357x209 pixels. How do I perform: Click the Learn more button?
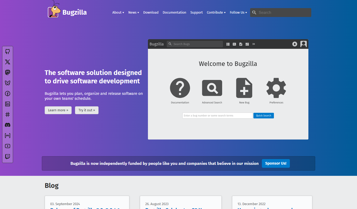tap(58, 110)
